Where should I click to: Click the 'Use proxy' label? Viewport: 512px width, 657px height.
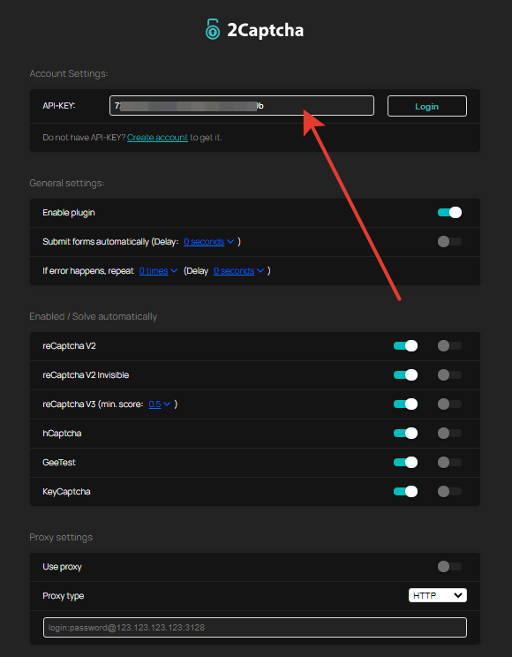[62, 567]
